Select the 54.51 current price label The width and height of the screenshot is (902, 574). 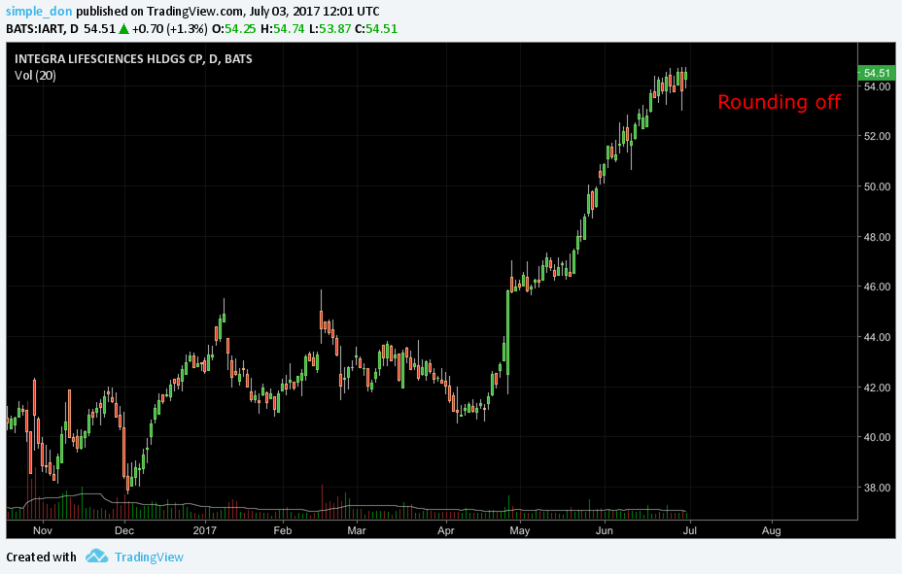point(876,73)
